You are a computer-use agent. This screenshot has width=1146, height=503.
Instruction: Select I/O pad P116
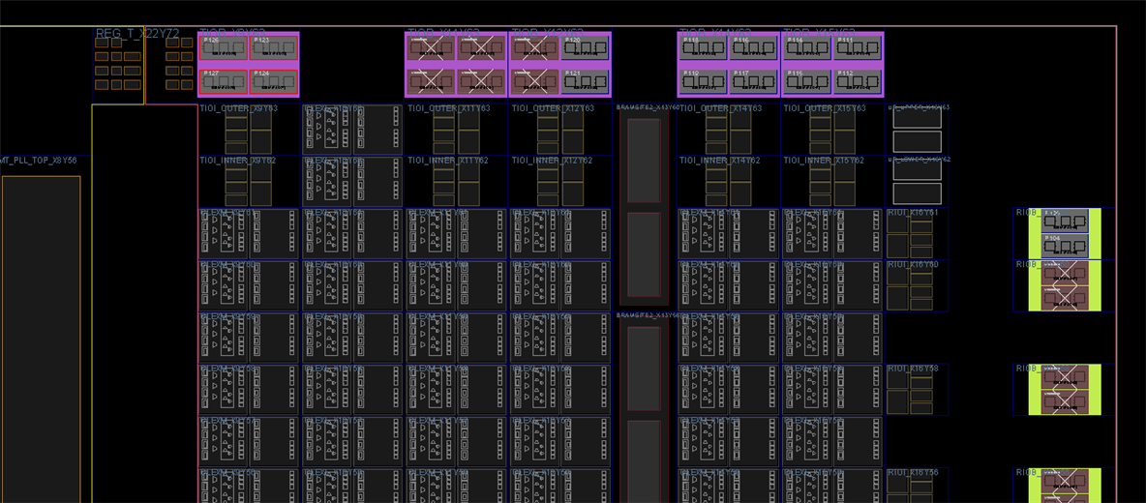754,48
